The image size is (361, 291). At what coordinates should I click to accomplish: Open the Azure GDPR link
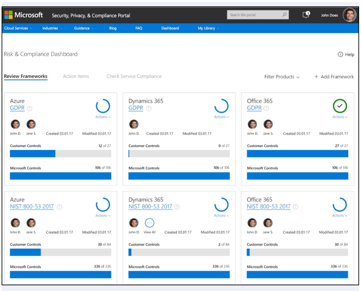pos(17,108)
